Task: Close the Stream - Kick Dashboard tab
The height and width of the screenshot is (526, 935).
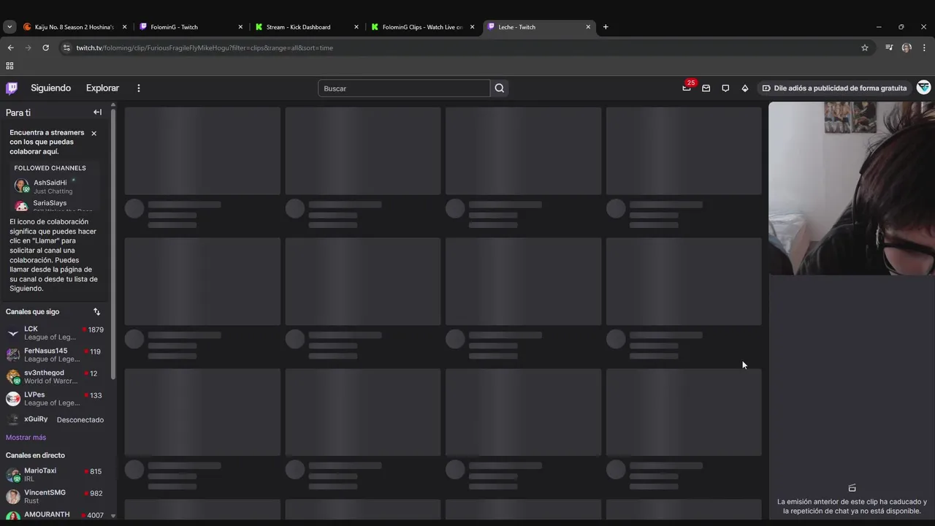Action: point(356,27)
